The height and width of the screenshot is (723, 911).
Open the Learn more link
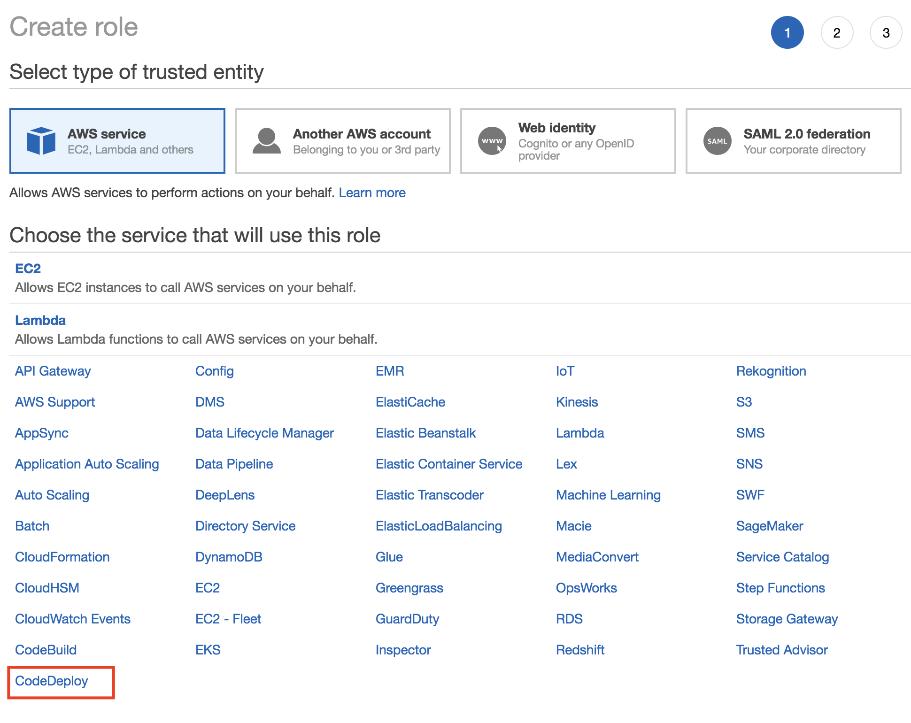372,193
